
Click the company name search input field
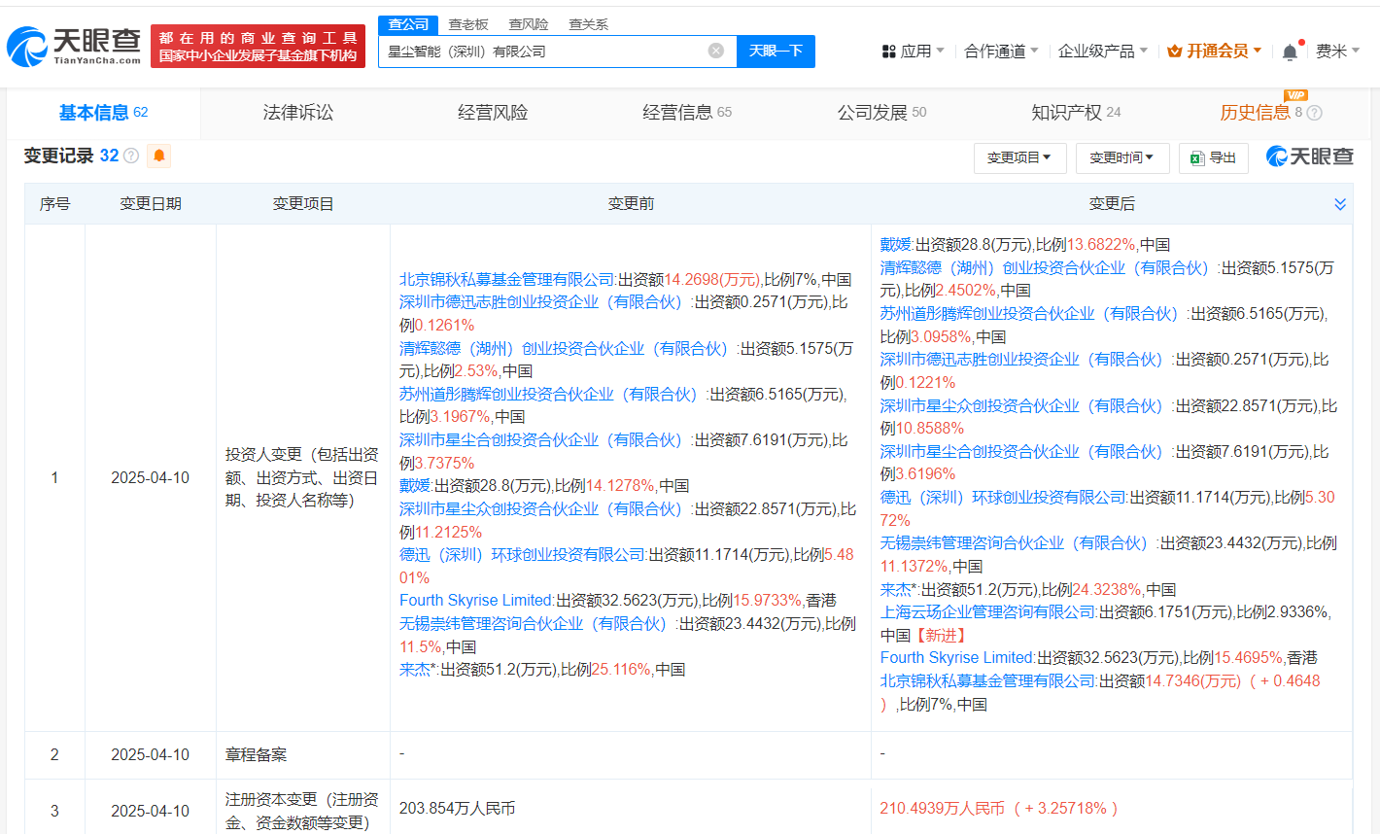[x=542, y=51]
